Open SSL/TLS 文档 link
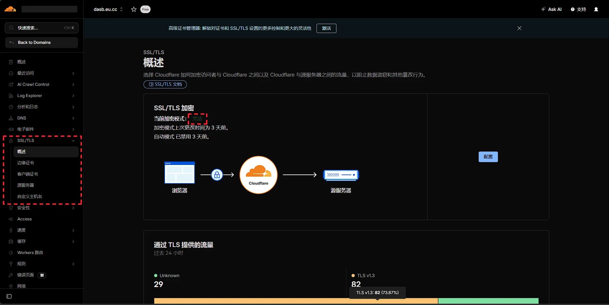 [x=165, y=84]
